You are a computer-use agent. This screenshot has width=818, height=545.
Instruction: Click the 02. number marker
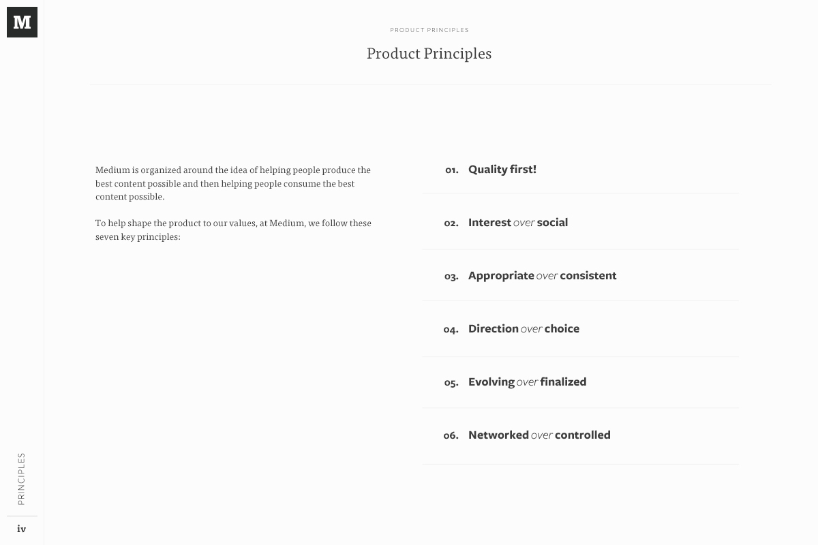[451, 223]
